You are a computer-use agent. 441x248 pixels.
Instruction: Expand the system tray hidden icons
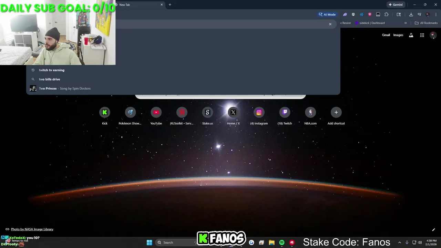(399, 242)
